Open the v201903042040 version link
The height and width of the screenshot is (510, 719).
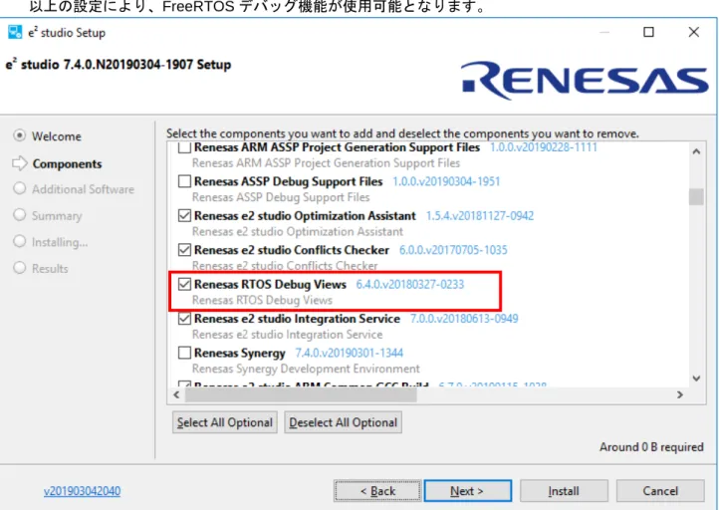pos(82,491)
